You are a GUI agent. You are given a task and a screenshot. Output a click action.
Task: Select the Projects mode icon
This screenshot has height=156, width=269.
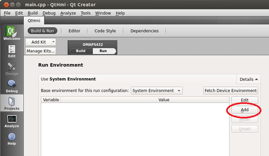12,103
